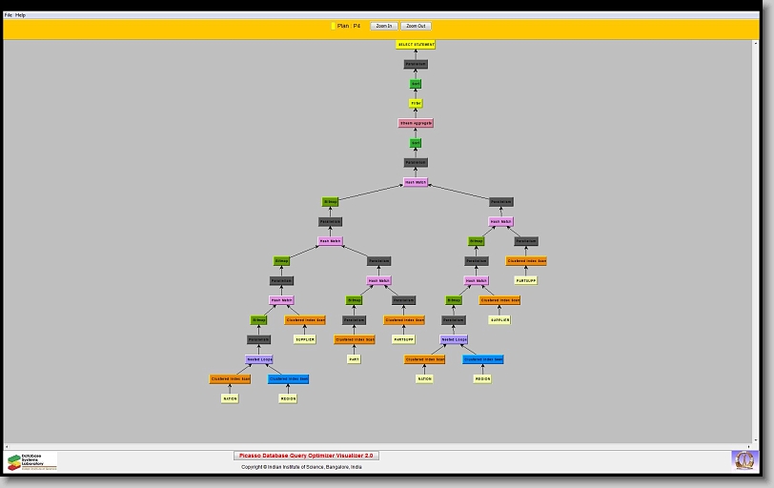The image size is (774, 488).
Task: Click the pink Stream Aggregate node
Action: [x=416, y=123]
